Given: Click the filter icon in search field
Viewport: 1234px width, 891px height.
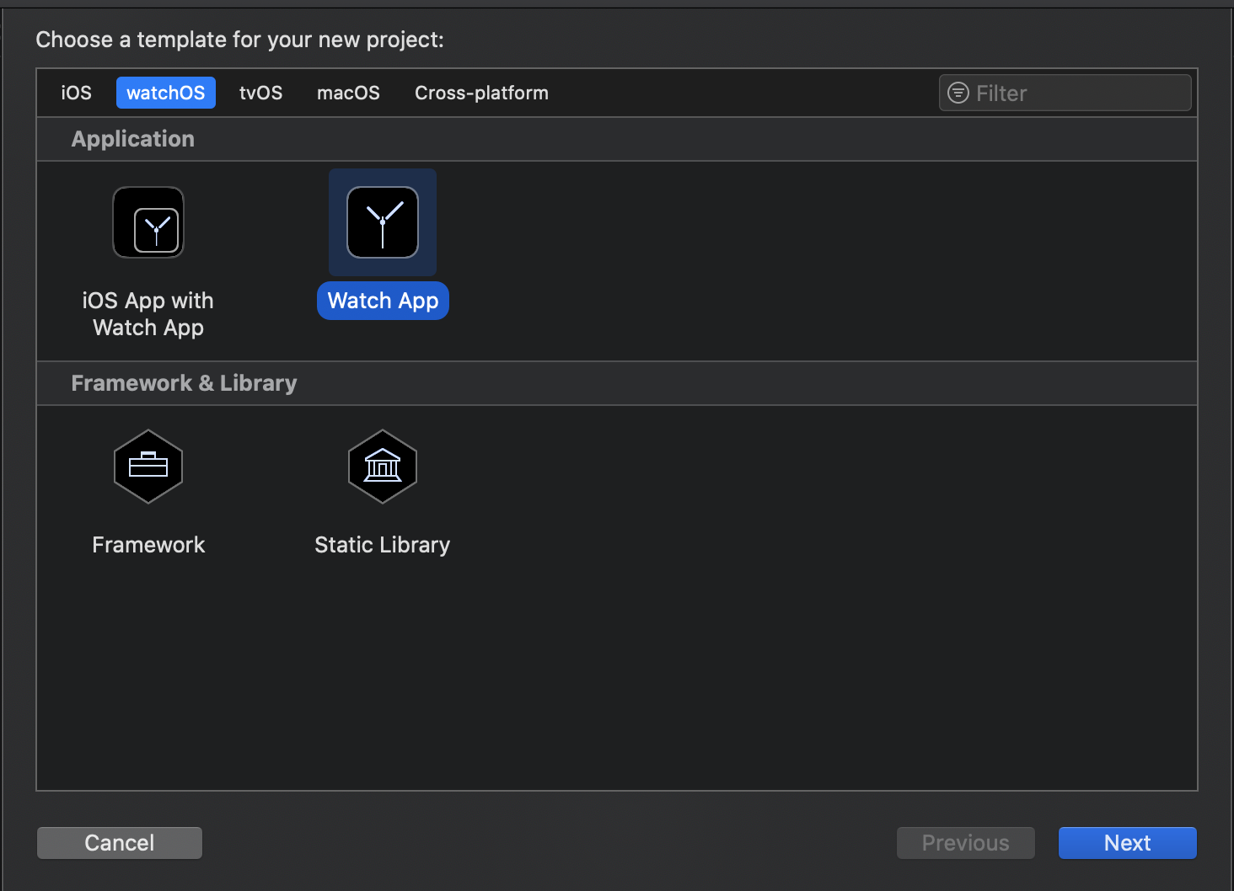Looking at the screenshot, I should [x=958, y=93].
